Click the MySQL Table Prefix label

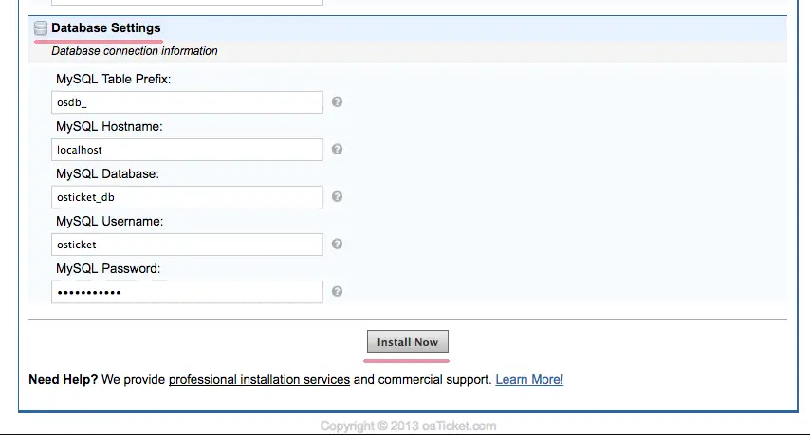[x=113, y=79]
